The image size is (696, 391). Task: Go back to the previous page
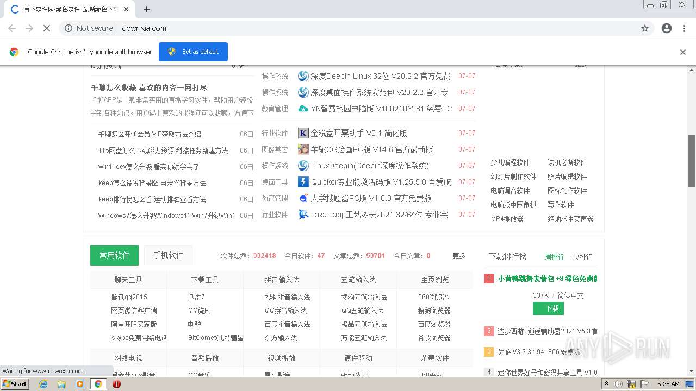pos(12,28)
